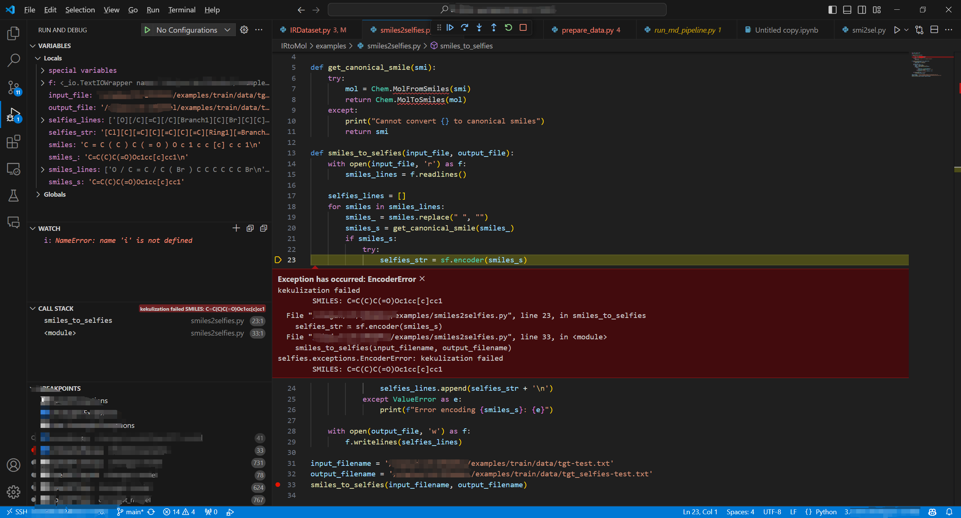Viewport: 961px width, 518px height.
Task: Open Customize Layout icon
Action: (877, 10)
